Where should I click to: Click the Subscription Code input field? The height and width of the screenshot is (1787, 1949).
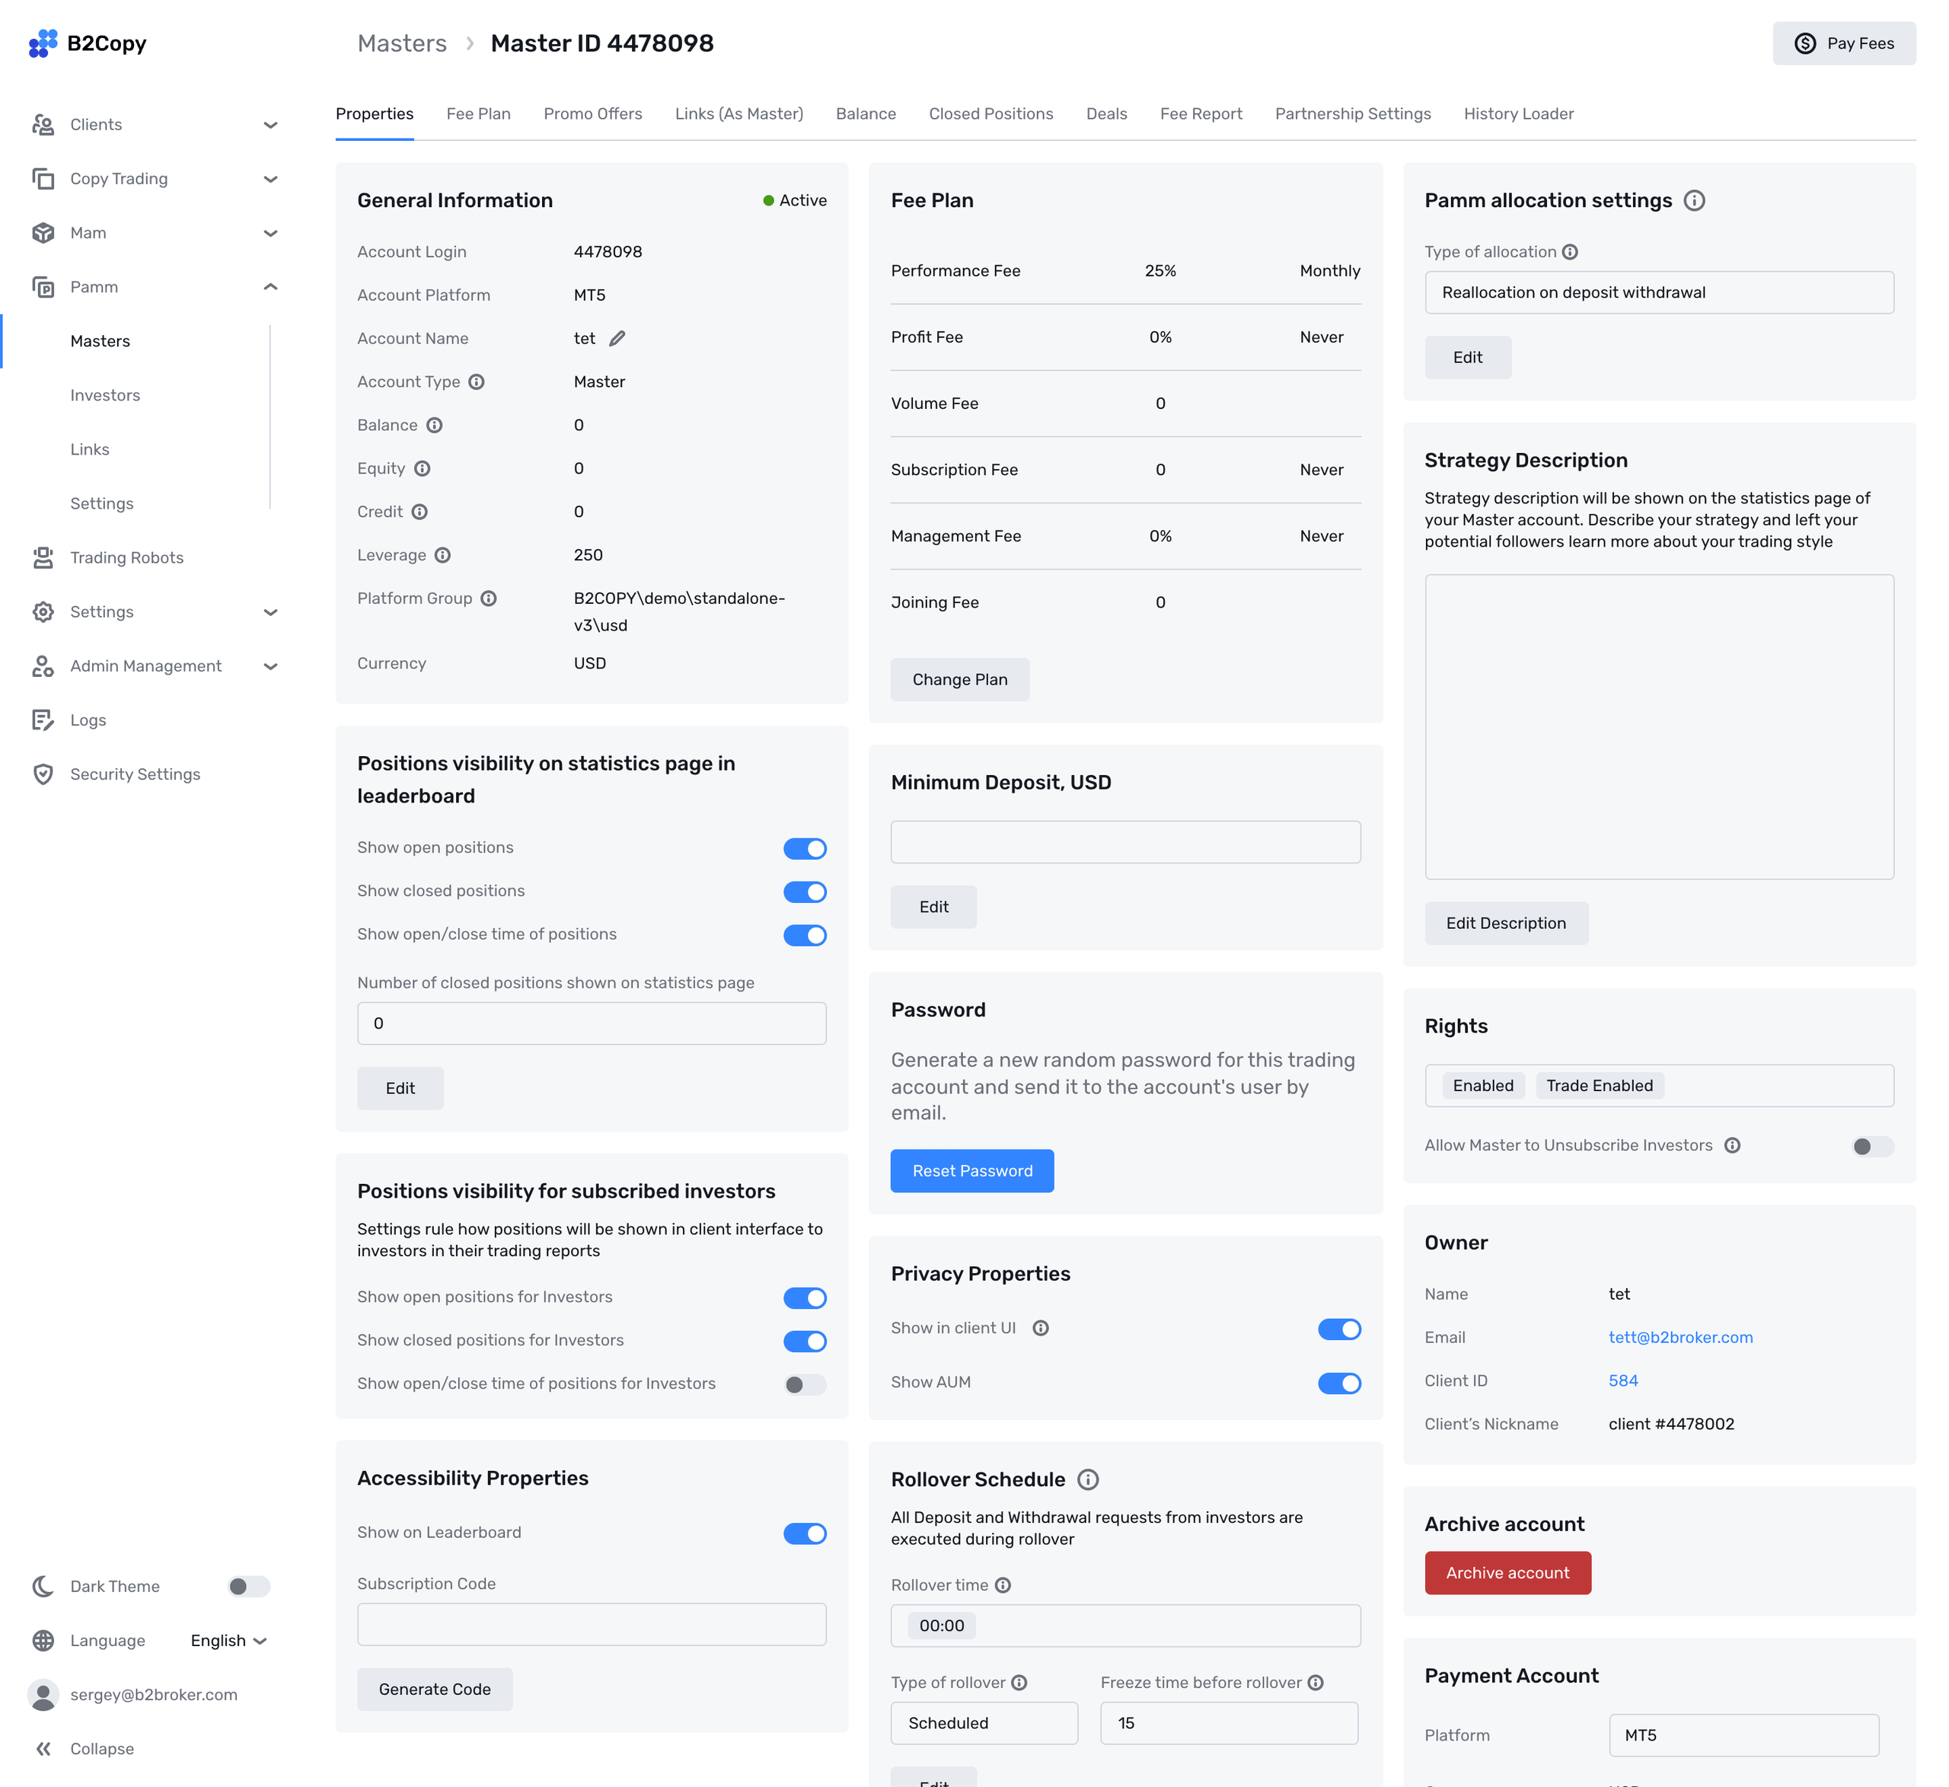coord(592,1625)
